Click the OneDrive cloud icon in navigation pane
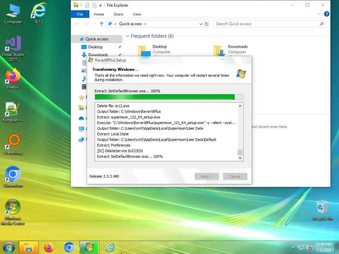339x254 pixels. tap(81, 118)
